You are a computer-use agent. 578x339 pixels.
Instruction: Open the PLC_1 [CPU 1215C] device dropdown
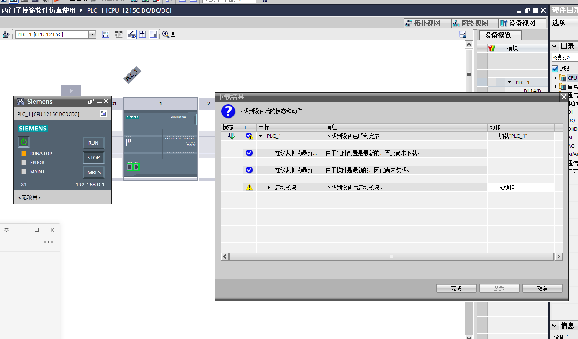click(x=92, y=34)
